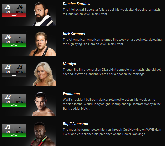Open Natalya's portrait photo
Image resolution: width=165 pixels, height=146 pixels.
click(44, 74)
